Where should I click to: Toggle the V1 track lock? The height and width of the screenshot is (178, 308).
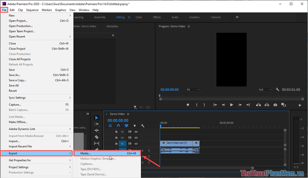click(116, 143)
